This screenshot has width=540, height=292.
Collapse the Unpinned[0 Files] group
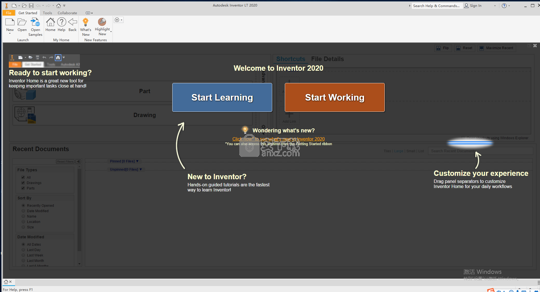tap(126, 169)
